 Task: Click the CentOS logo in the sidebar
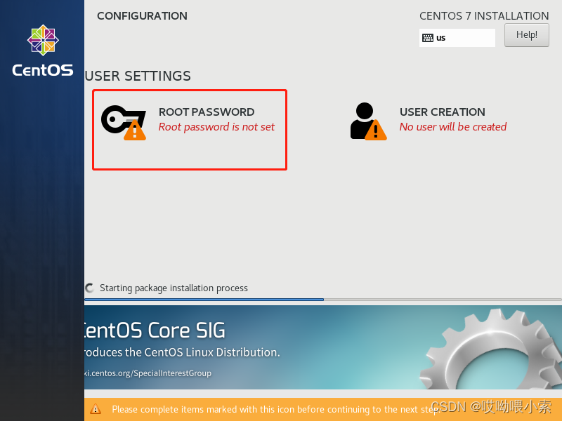click(x=43, y=51)
